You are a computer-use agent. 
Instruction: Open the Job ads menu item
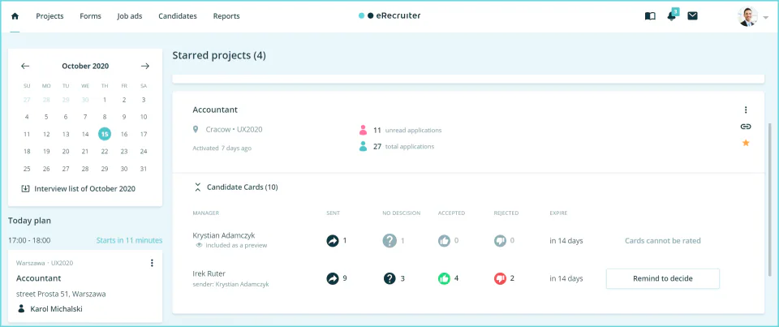pos(130,16)
